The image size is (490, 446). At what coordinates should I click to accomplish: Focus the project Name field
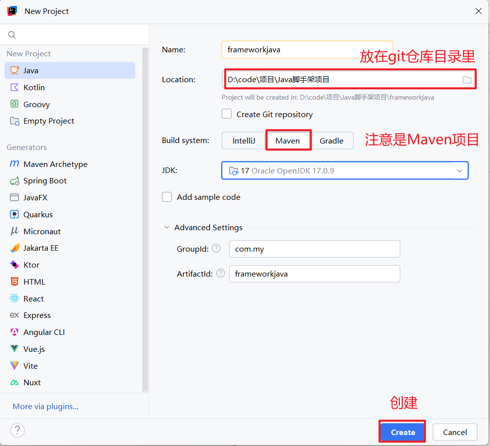click(x=307, y=50)
